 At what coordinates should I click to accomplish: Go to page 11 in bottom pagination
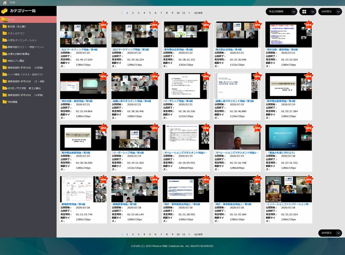pyautogui.click(x=184, y=234)
